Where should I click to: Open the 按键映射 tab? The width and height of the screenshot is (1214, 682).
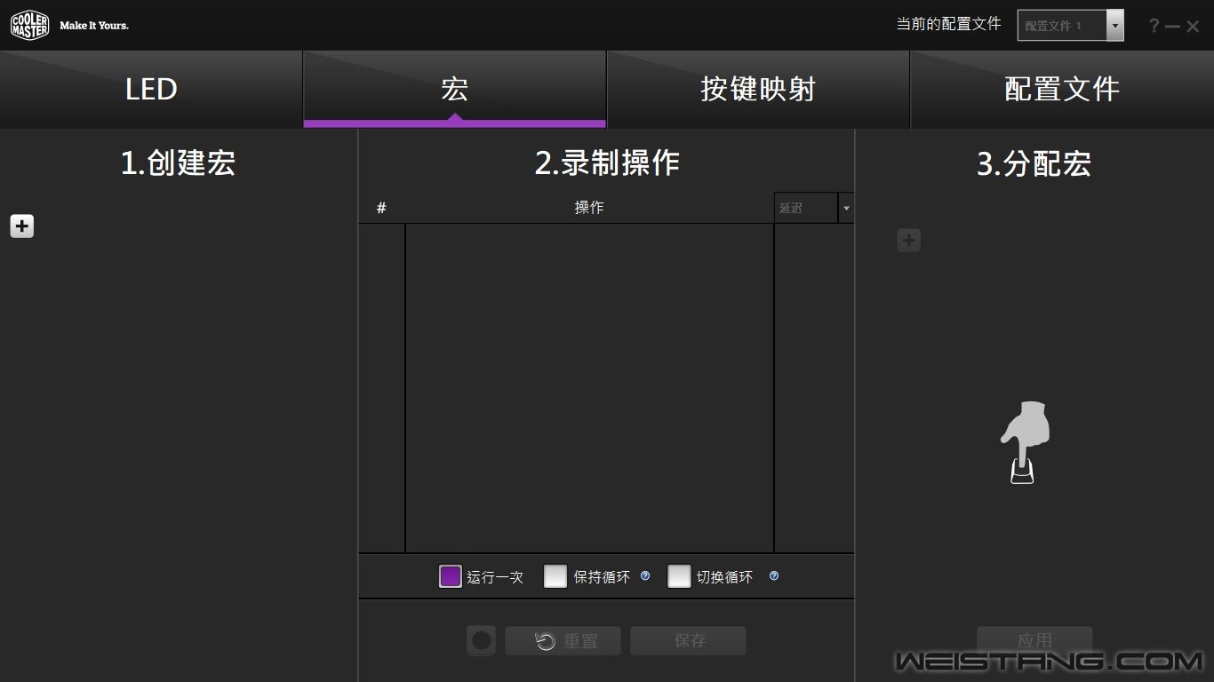click(x=757, y=90)
